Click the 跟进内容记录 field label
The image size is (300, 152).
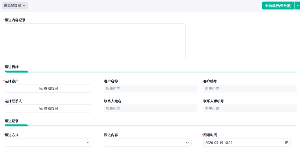coord(15,20)
